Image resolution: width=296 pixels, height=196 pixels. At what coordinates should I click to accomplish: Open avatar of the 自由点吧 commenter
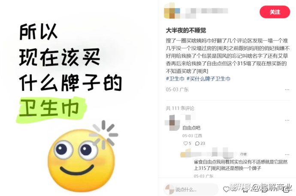pyautogui.click(x=172, y=123)
